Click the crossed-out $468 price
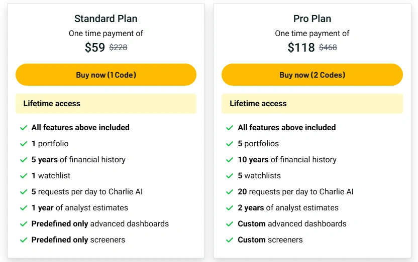This screenshot has width=418, height=262. (x=328, y=47)
